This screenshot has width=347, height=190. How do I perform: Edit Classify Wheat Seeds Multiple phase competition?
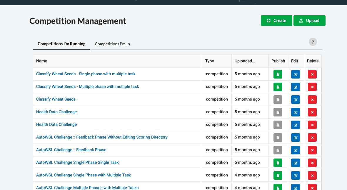click(295, 87)
